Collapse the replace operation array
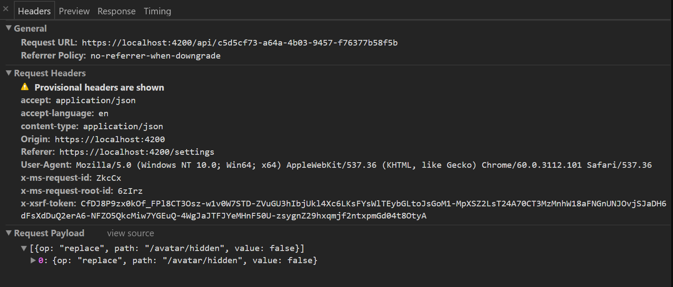The height and width of the screenshot is (287, 673). [x=24, y=248]
